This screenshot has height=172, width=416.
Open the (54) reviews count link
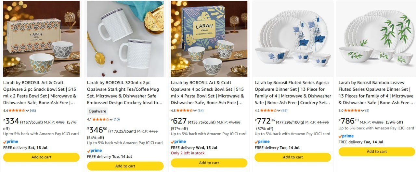click(x=201, y=111)
